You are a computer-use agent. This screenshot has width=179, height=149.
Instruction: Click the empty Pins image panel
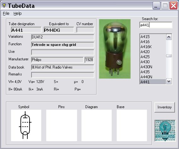pyautogui.click(x=62, y=125)
